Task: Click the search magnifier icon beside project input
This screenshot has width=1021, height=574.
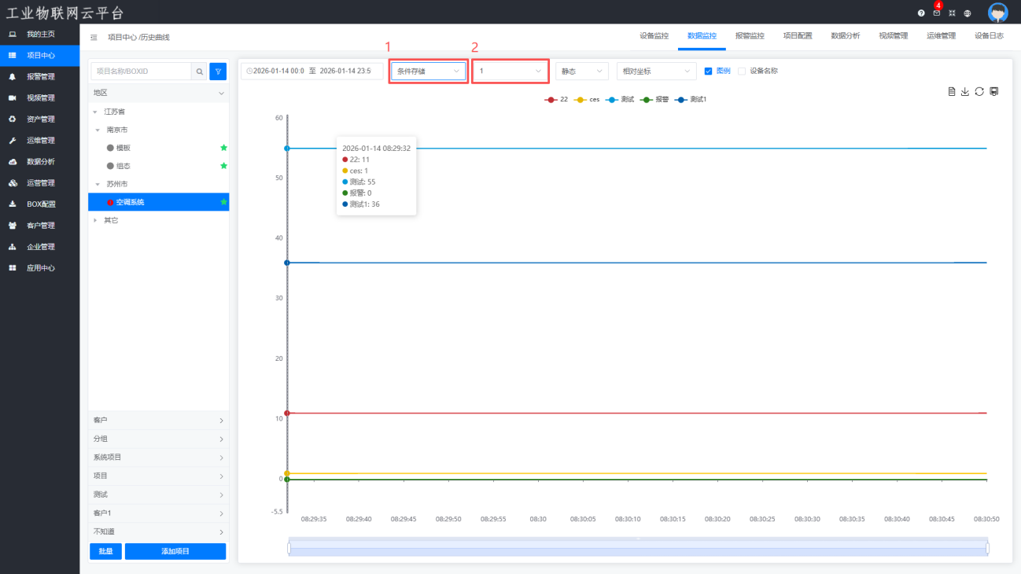Action: [200, 72]
